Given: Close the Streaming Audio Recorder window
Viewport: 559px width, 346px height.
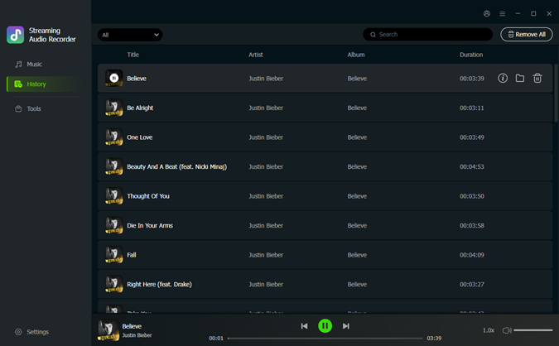Looking at the screenshot, I should (x=549, y=13).
